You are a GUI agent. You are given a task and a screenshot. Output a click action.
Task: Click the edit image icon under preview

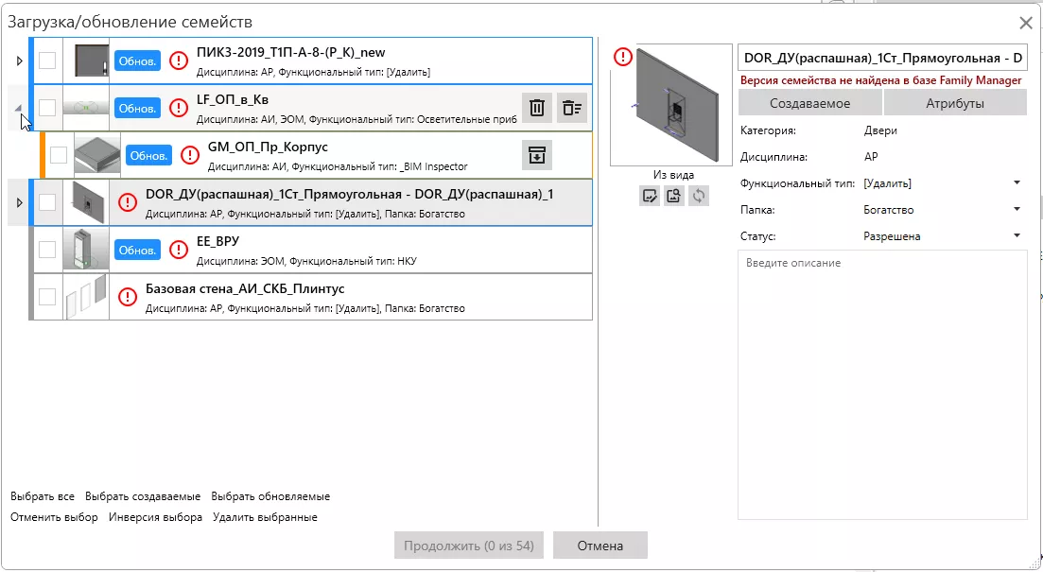point(649,196)
